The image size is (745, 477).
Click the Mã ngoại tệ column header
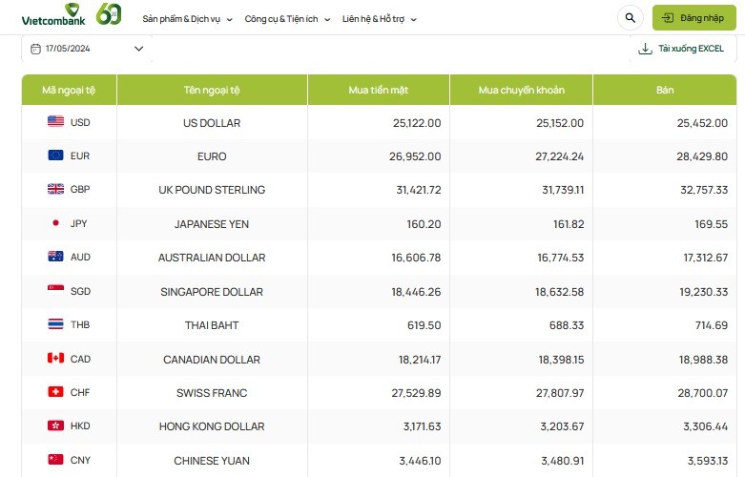pos(69,90)
